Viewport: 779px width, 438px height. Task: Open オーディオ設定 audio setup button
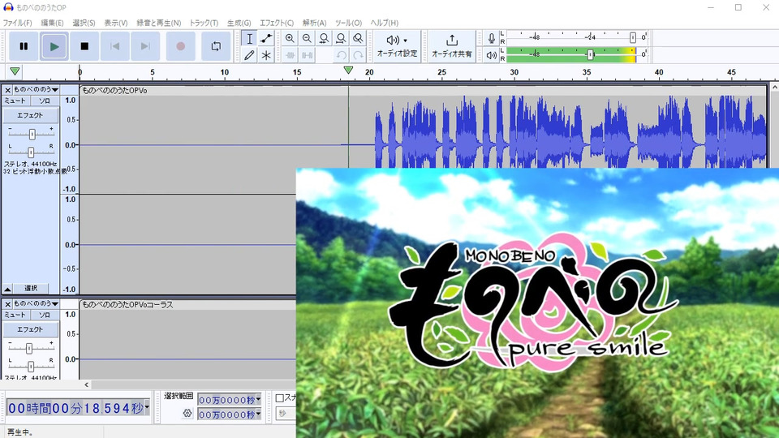click(397, 46)
